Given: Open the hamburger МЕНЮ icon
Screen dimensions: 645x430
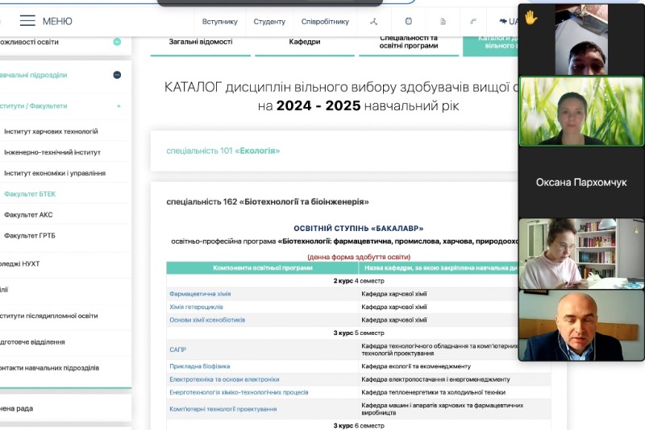Looking at the screenshot, I should pyautogui.click(x=27, y=21).
